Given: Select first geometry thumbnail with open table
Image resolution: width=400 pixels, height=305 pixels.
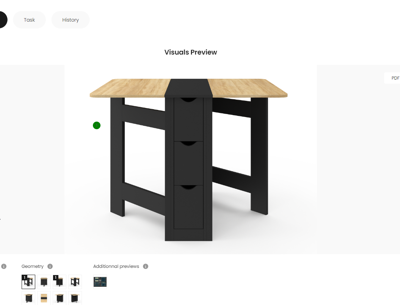Looking at the screenshot, I should (x=28, y=282).
